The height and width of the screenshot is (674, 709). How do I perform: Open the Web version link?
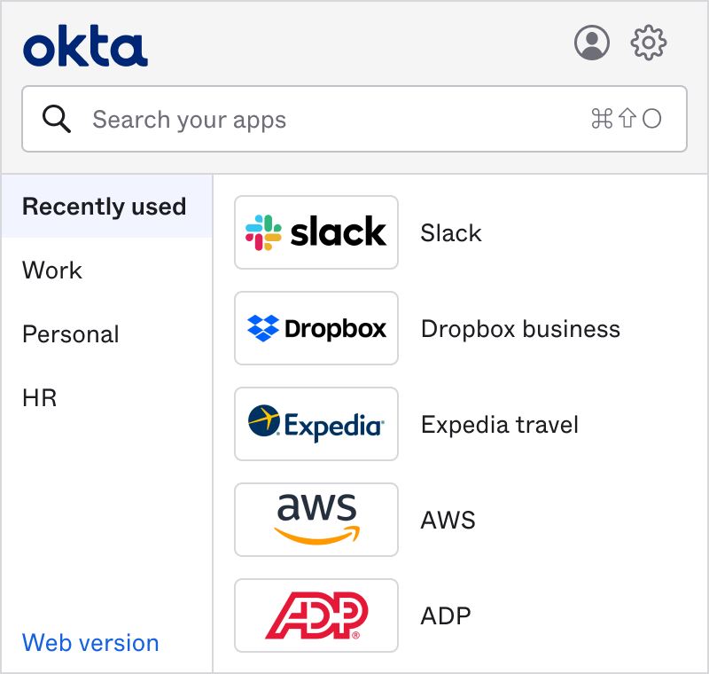coord(90,643)
